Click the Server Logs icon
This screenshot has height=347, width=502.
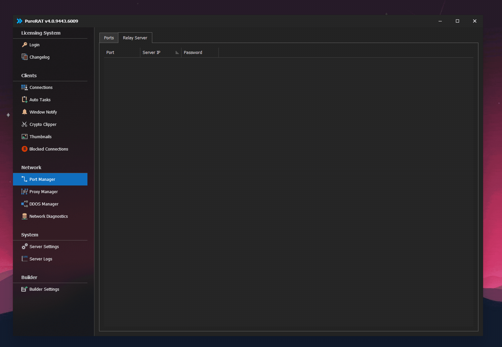(24, 259)
